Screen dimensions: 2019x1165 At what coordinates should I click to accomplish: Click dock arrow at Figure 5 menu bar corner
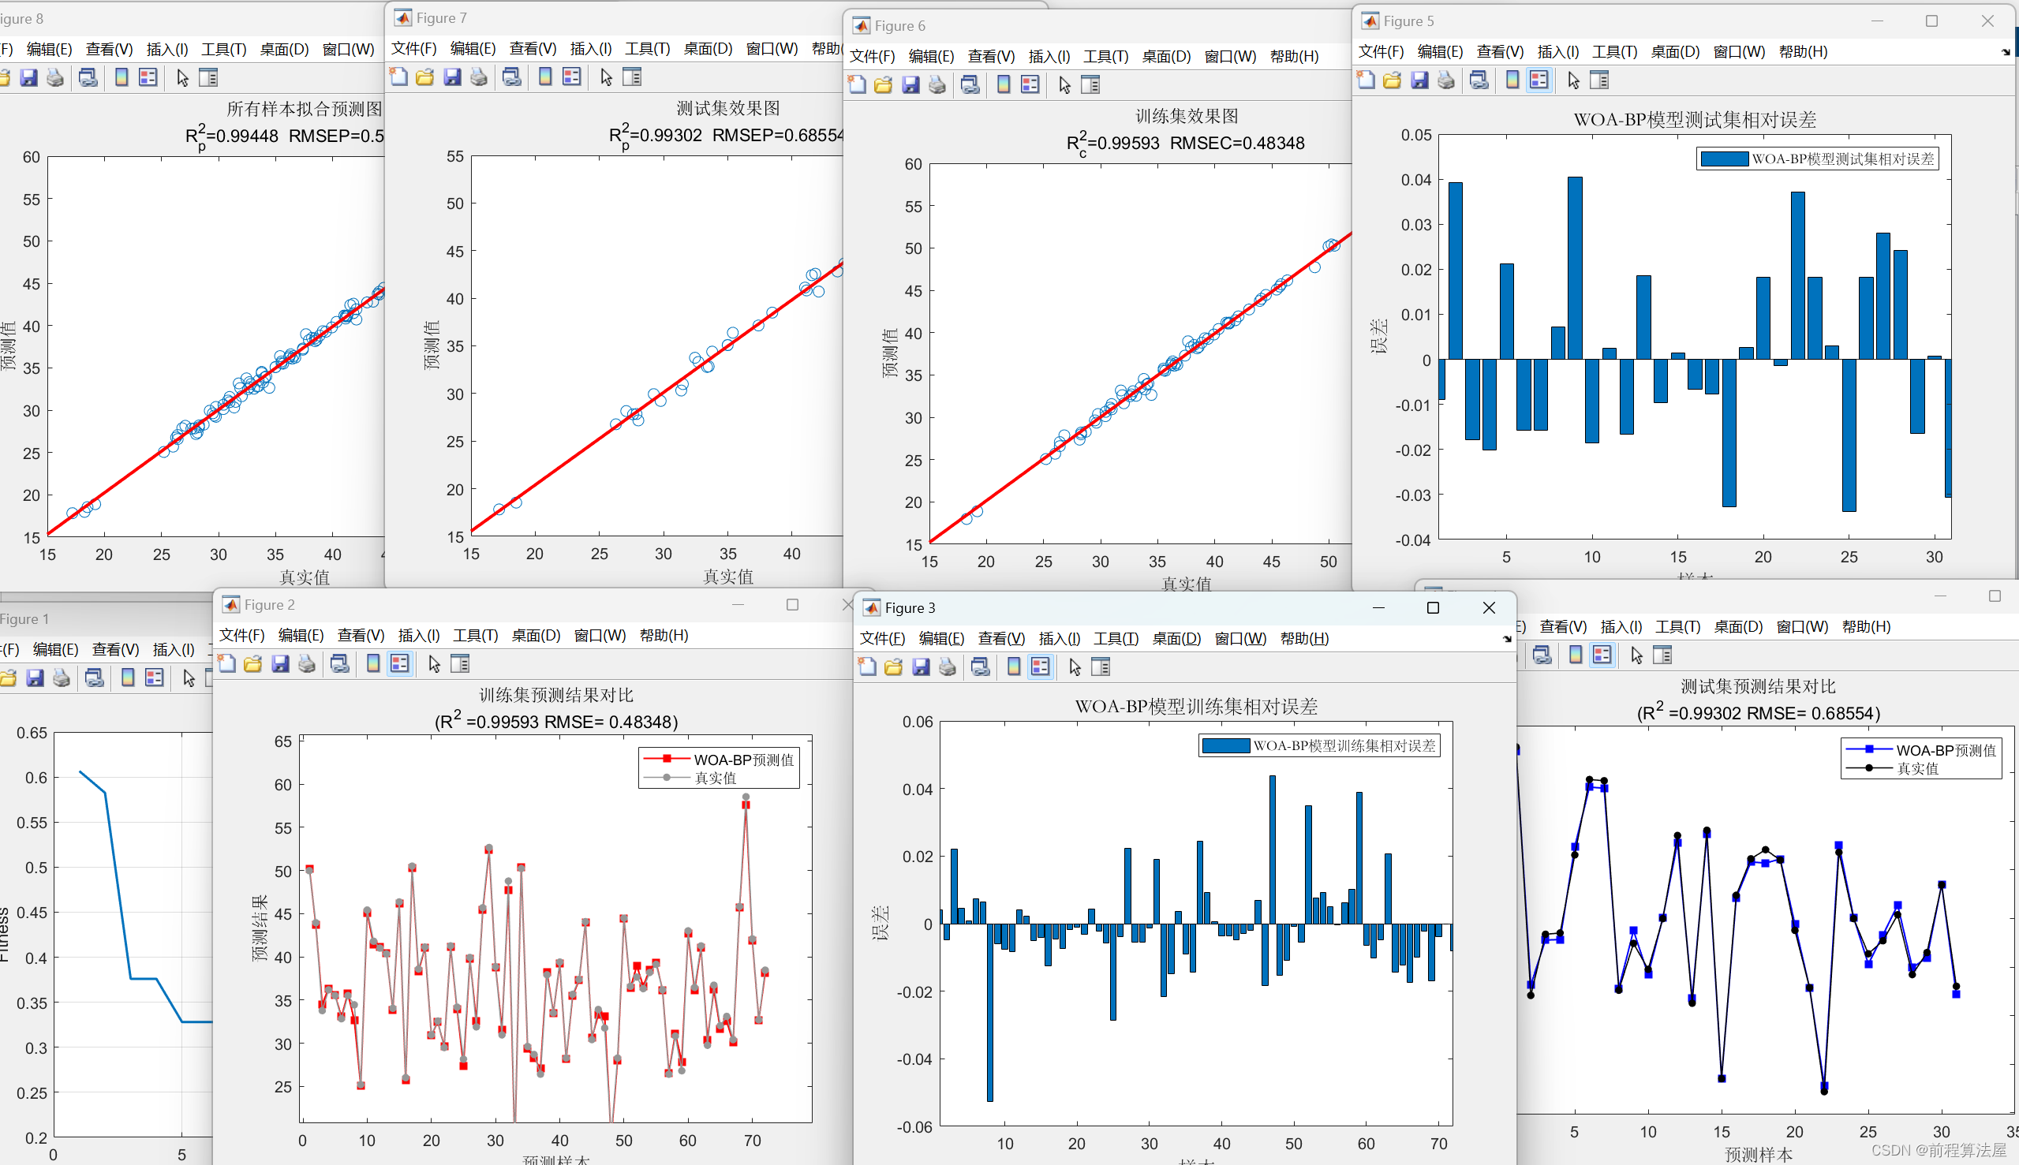click(x=2006, y=52)
